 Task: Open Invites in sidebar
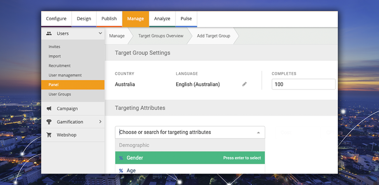54,46
